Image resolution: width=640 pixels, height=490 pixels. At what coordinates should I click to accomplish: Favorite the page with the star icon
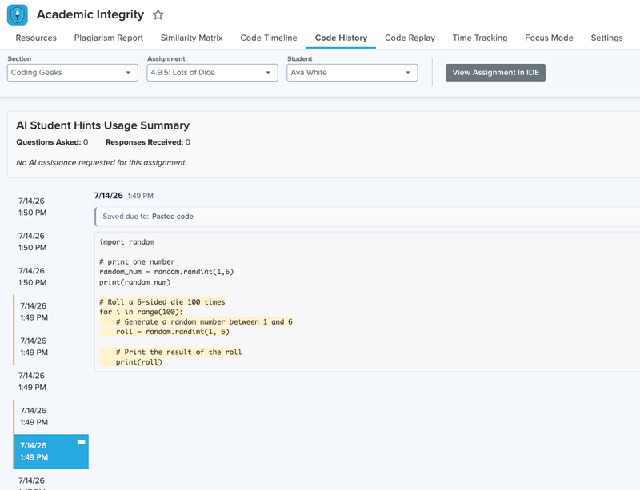click(x=158, y=15)
